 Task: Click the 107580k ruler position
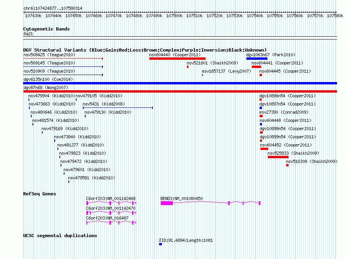pyautogui.click(x=335, y=16)
